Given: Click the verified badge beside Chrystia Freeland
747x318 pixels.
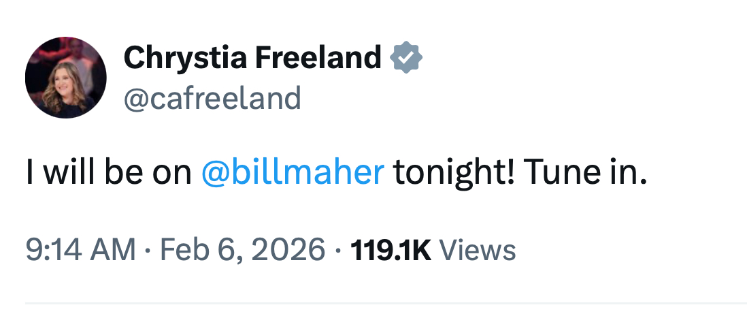Looking at the screenshot, I should 406,59.
